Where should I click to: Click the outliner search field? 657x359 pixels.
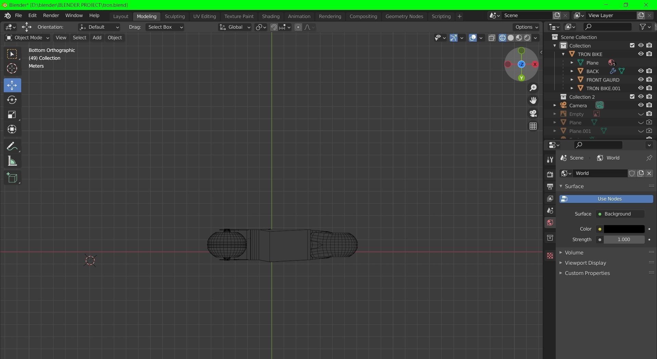pyautogui.click(x=607, y=27)
